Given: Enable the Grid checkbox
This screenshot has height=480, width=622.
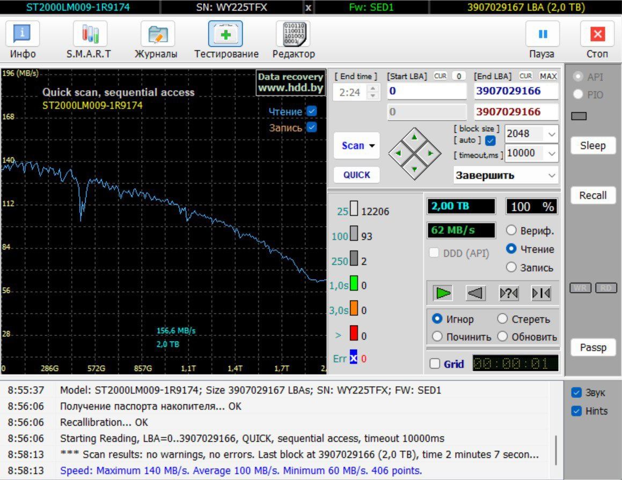Looking at the screenshot, I should pyautogui.click(x=435, y=364).
